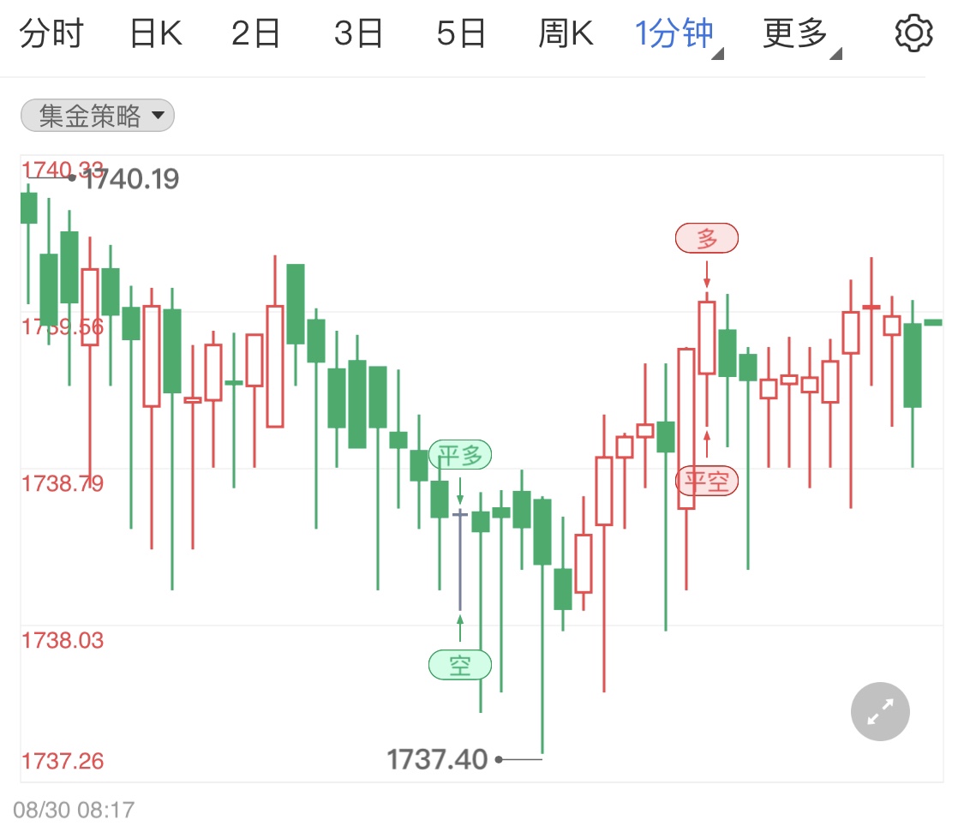Click the 1737.40 low price label
The image size is (964, 832).
pyautogui.click(x=437, y=759)
